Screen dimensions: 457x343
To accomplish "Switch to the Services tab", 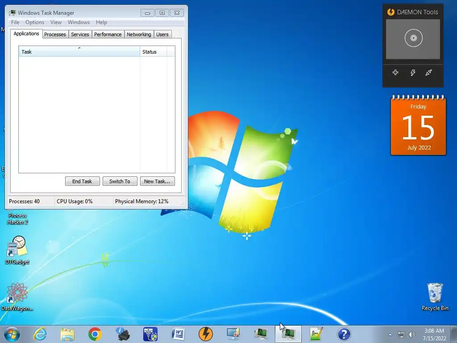I will pos(80,34).
